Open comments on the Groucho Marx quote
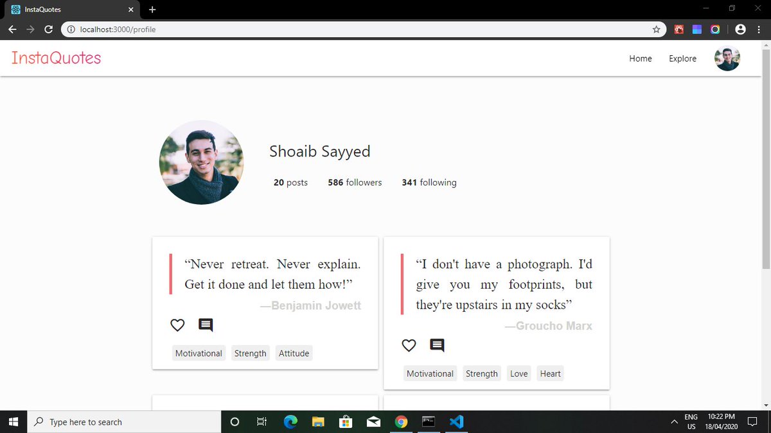This screenshot has height=433, width=771. (437, 346)
